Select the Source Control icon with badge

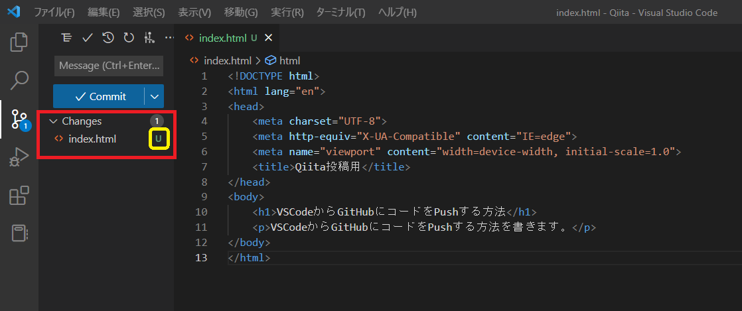tap(20, 119)
